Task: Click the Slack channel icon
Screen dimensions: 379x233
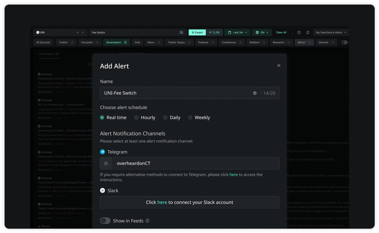Action: click(x=102, y=190)
